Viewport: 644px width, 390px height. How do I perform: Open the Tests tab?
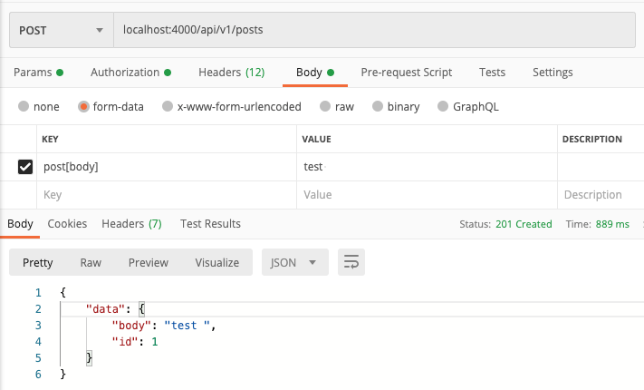coord(492,73)
